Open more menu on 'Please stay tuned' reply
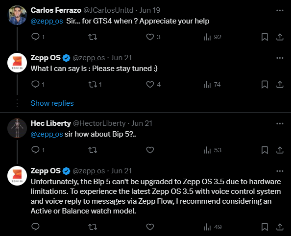This screenshot has width=291, height=236. [280, 58]
